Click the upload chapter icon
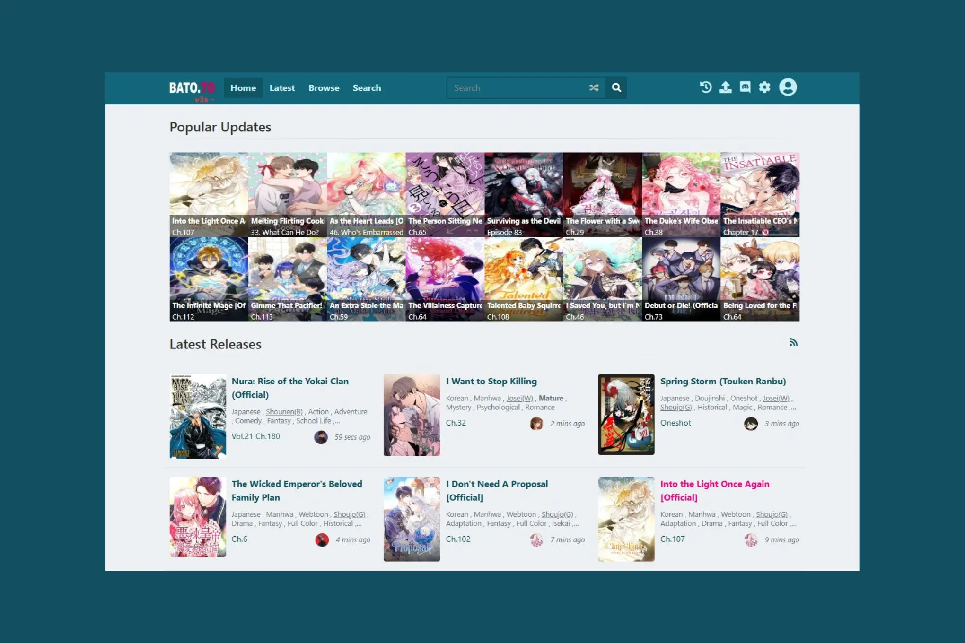This screenshot has width=965, height=643. tap(725, 87)
